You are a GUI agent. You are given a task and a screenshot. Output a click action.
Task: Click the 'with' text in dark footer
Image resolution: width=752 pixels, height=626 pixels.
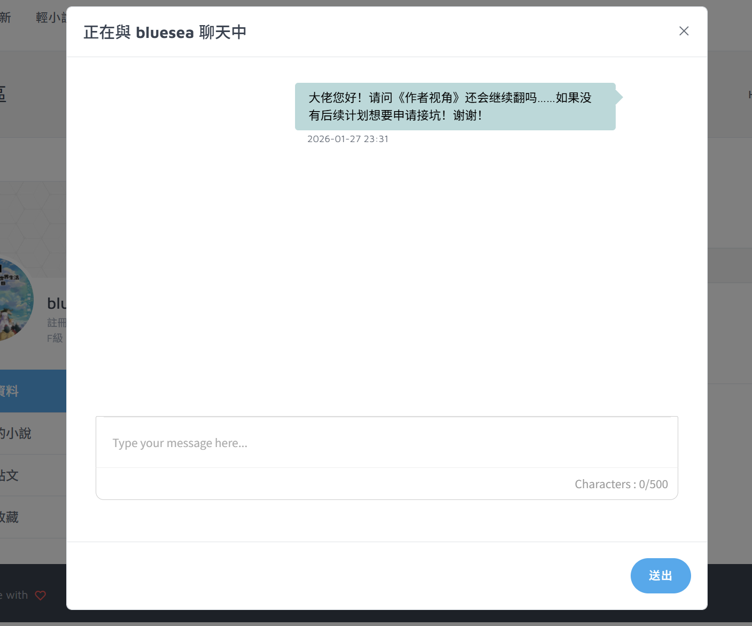click(17, 595)
